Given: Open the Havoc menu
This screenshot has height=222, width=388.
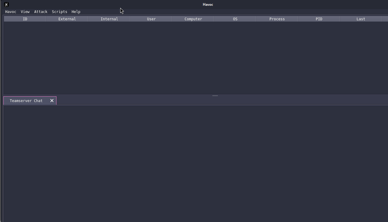Looking at the screenshot, I should click(11, 12).
